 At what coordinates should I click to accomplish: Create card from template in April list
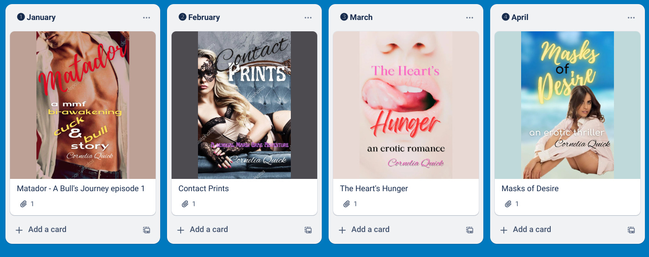631,230
